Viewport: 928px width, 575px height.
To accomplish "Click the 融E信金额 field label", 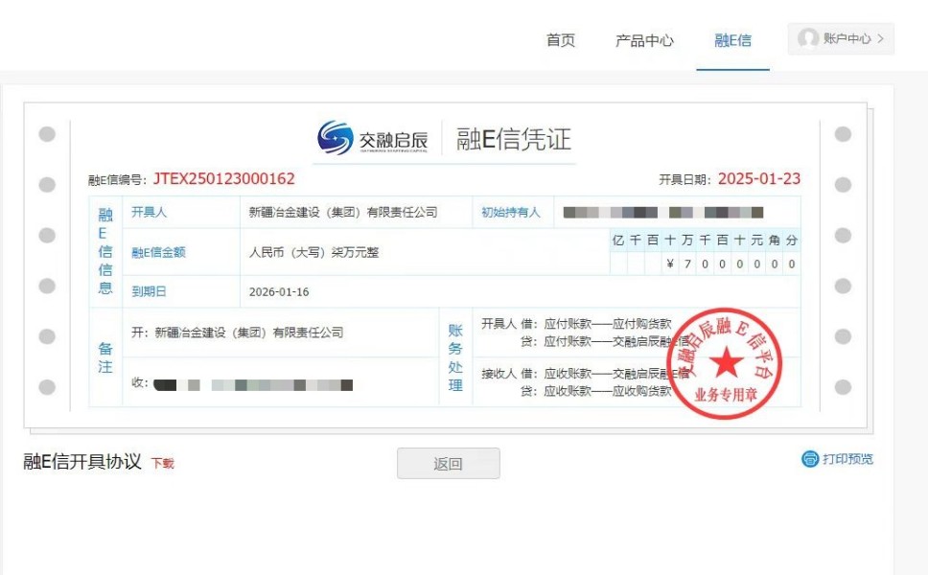I will tap(158, 253).
